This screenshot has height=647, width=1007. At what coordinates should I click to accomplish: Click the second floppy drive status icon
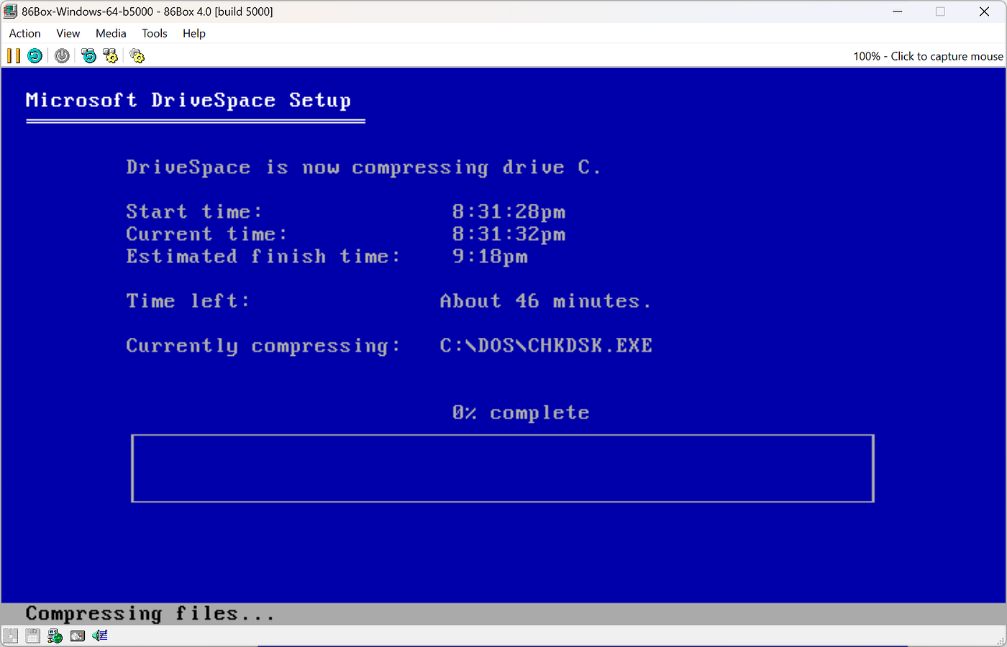point(32,635)
